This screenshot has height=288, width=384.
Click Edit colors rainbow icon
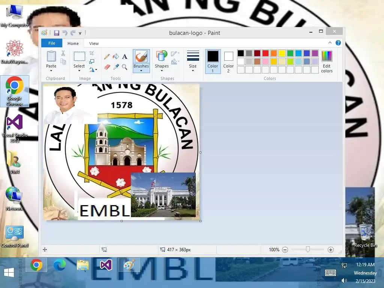tap(327, 56)
